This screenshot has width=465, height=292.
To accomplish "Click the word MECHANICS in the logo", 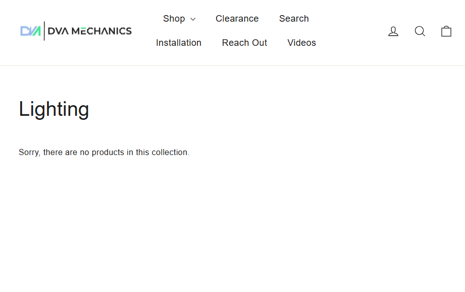I will click(x=101, y=31).
